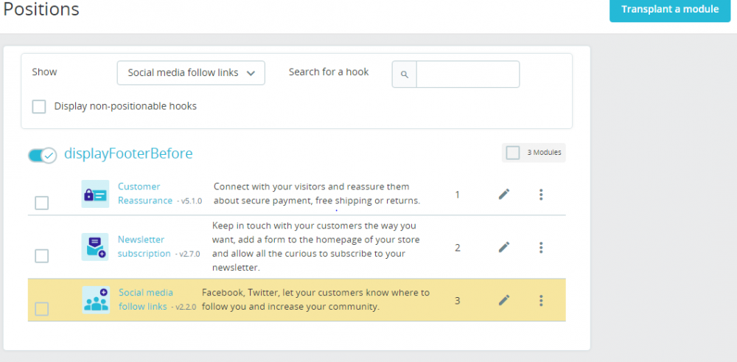The width and height of the screenshot is (737, 362).
Task: Focus the Search for a hook field
Action: (x=467, y=74)
